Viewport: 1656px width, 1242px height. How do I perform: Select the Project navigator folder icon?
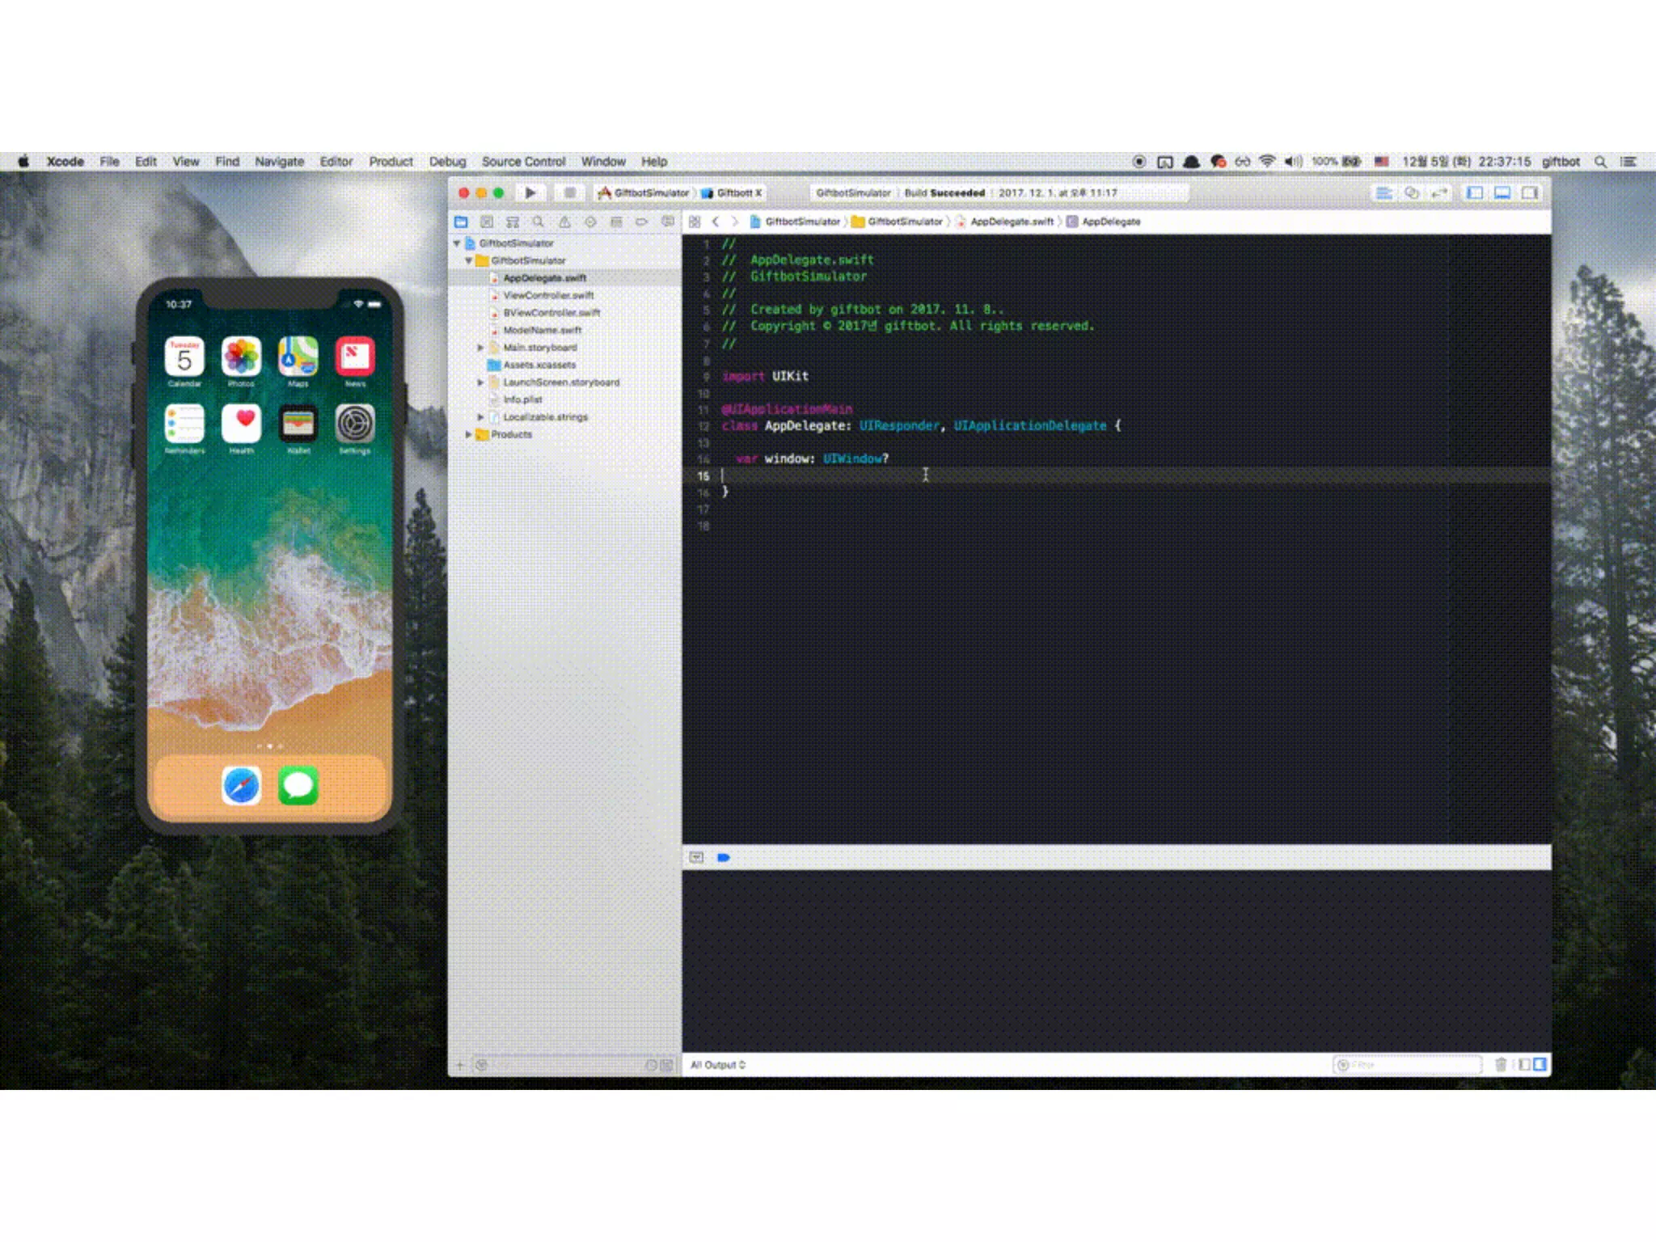tap(461, 222)
